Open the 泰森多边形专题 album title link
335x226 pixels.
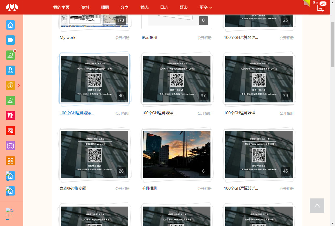click(73, 188)
